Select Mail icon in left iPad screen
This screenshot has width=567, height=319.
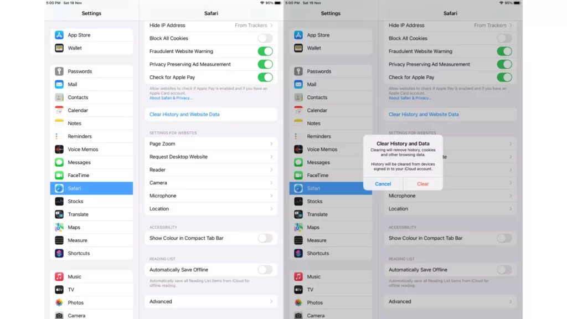point(59,84)
